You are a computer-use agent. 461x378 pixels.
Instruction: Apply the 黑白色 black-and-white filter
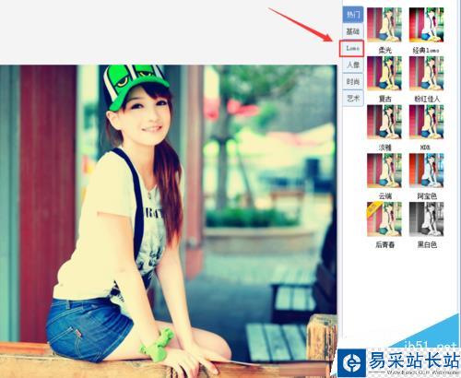coord(427,219)
